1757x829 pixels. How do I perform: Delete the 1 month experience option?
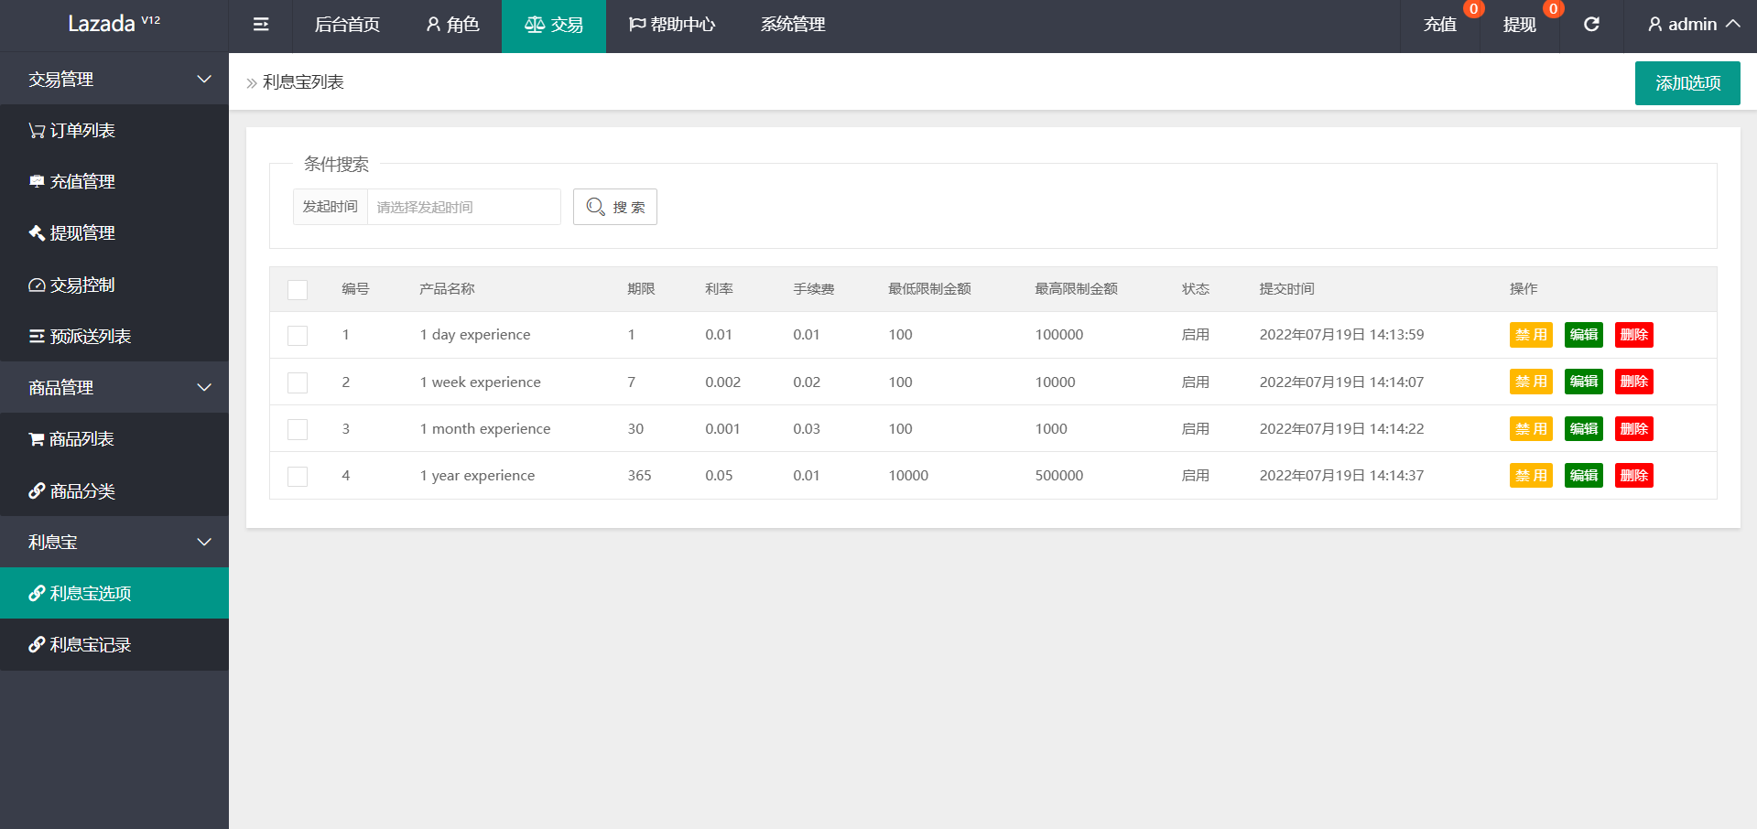[1634, 429]
